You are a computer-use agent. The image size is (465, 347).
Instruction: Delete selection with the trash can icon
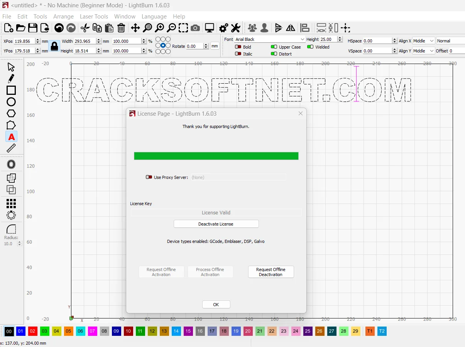point(121,28)
